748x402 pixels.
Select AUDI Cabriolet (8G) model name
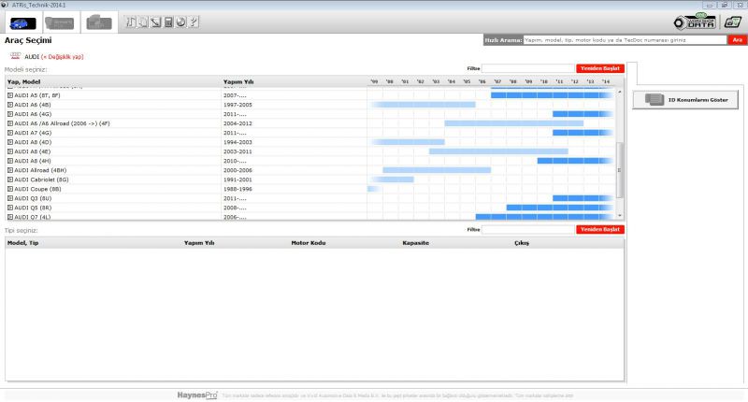pyautogui.click(x=41, y=179)
